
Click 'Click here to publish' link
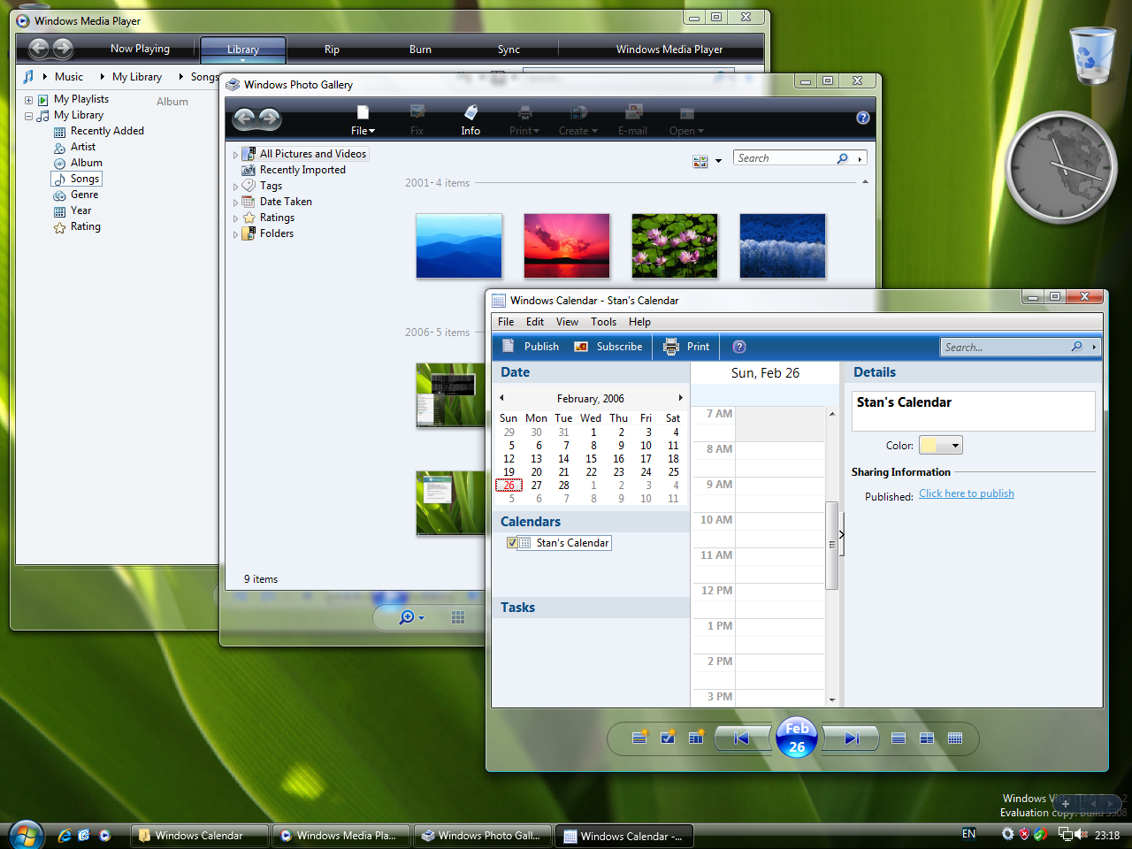coord(967,493)
